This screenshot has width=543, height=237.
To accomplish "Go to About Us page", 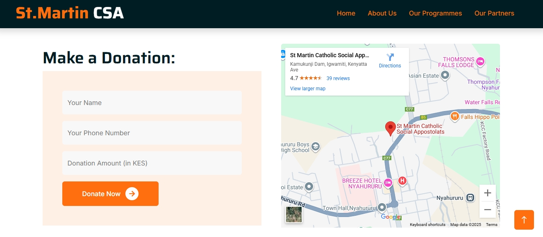I will pyautogui.click(x=382, y=13).
